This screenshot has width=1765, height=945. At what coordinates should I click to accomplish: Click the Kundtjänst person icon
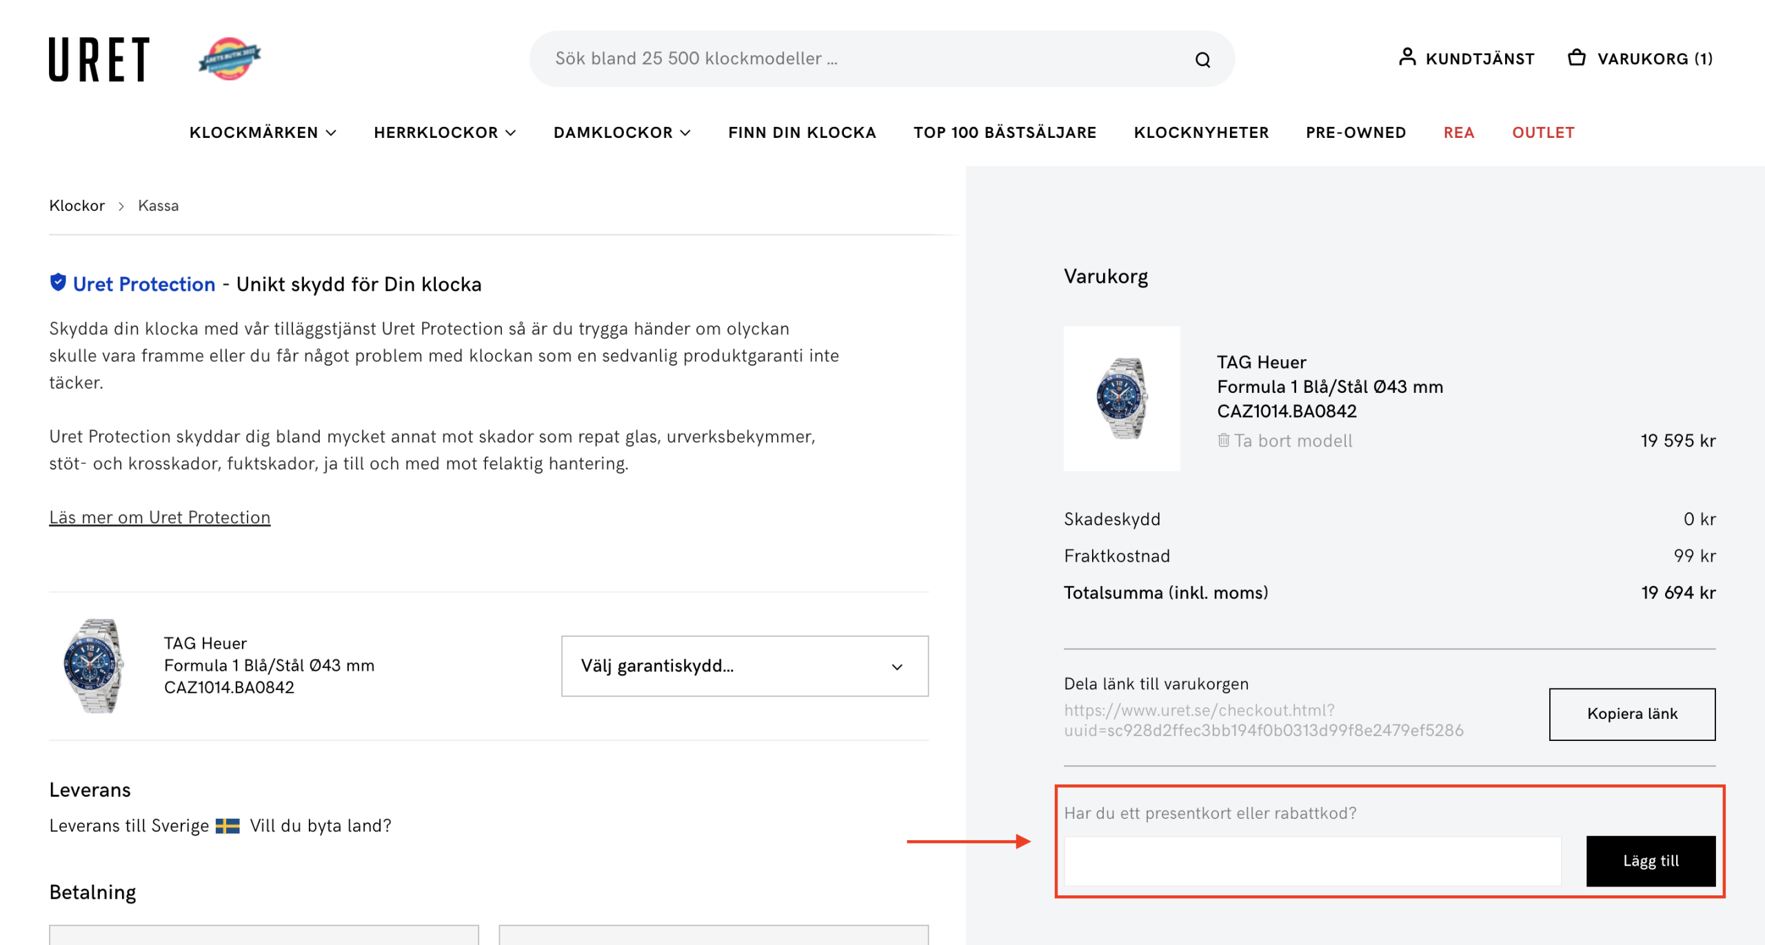pyautogui.click(x=1407, y=57)
